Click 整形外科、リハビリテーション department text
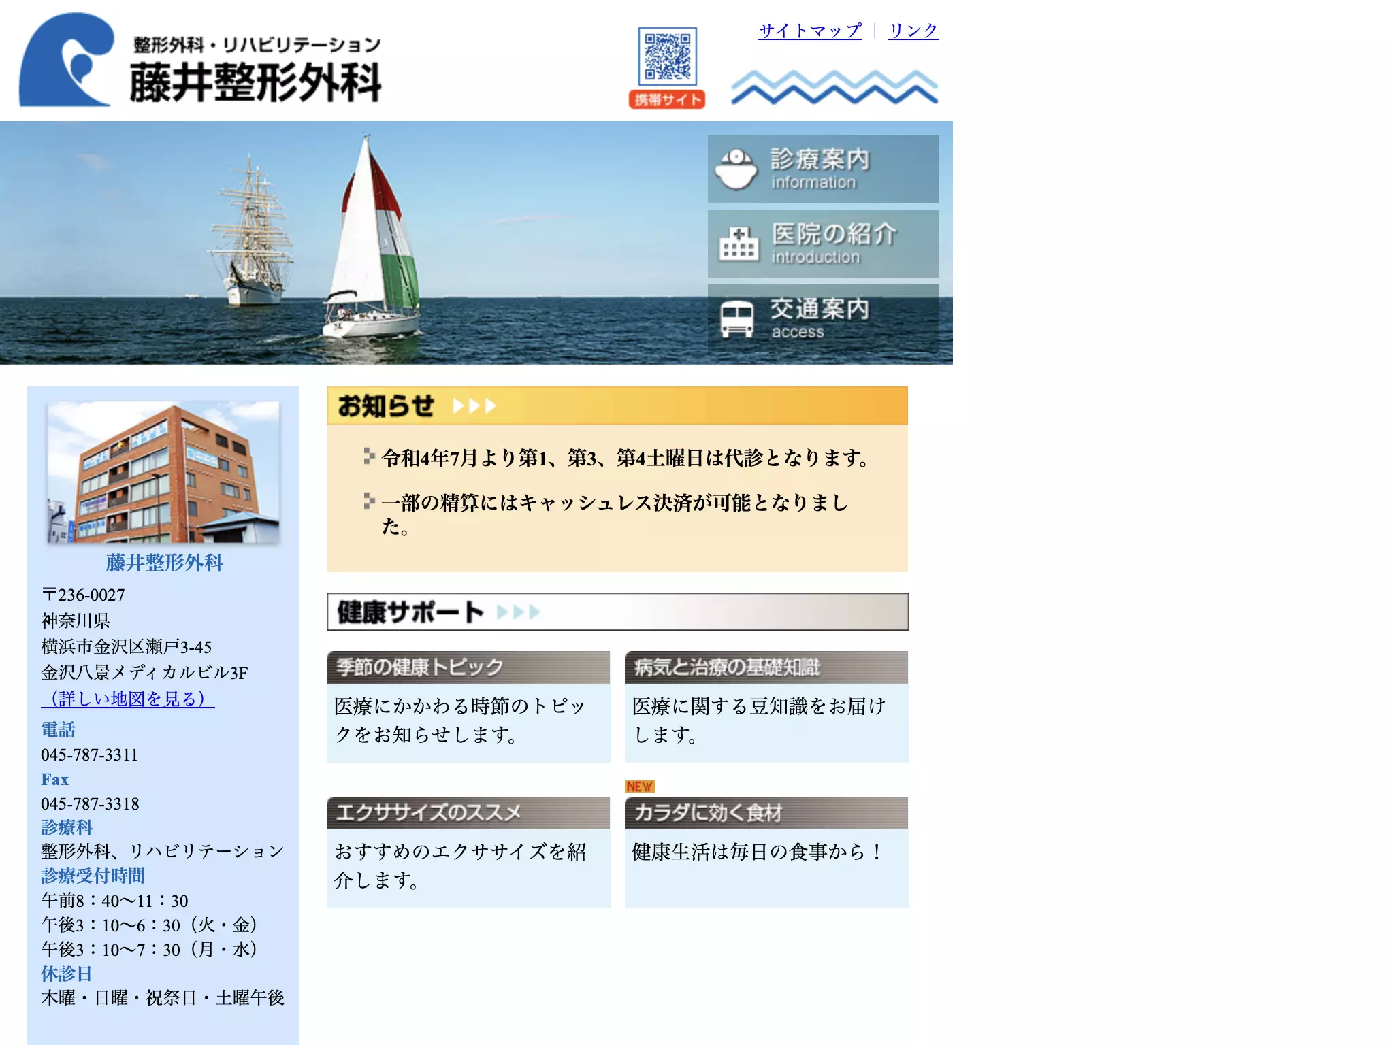1394x1045 pixels. [x=163, y=851]
